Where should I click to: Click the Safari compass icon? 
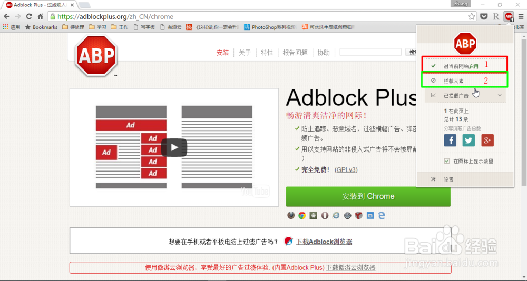pyautogui.click(x=347, y=215)
